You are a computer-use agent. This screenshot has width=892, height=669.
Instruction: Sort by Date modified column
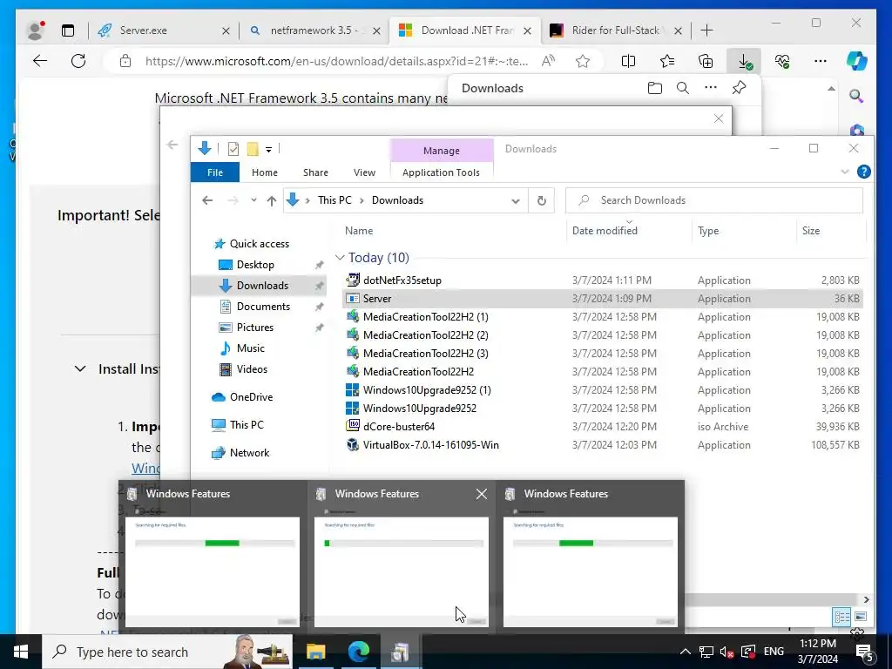pos(605,230)
